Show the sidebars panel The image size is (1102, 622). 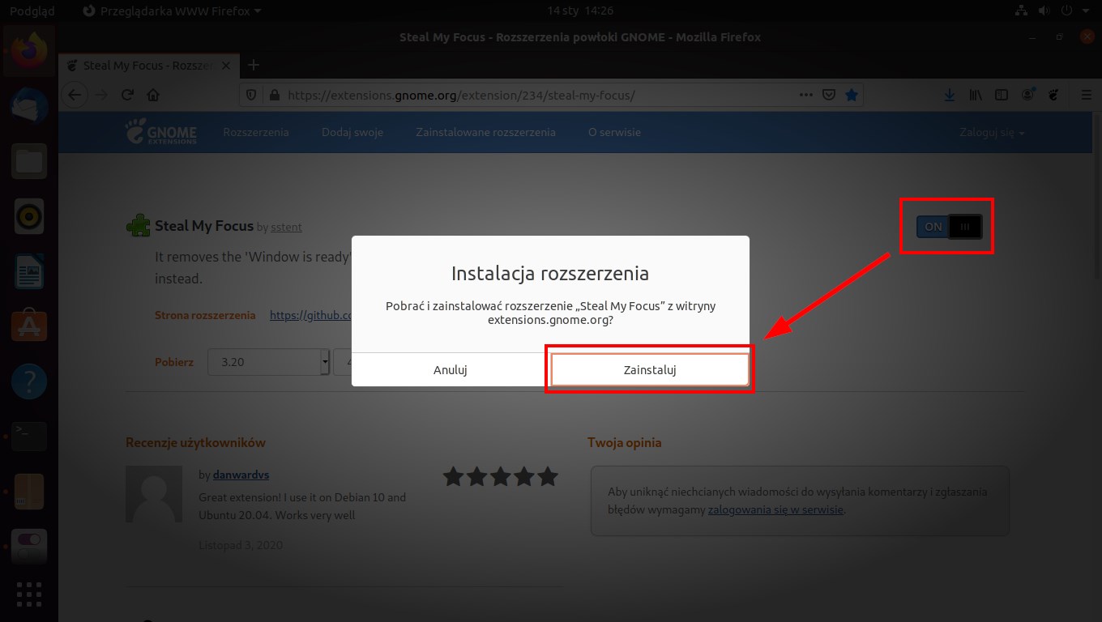1002,95
